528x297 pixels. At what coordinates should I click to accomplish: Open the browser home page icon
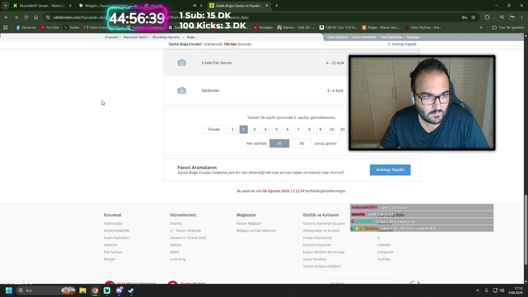[x=36, y=17]
